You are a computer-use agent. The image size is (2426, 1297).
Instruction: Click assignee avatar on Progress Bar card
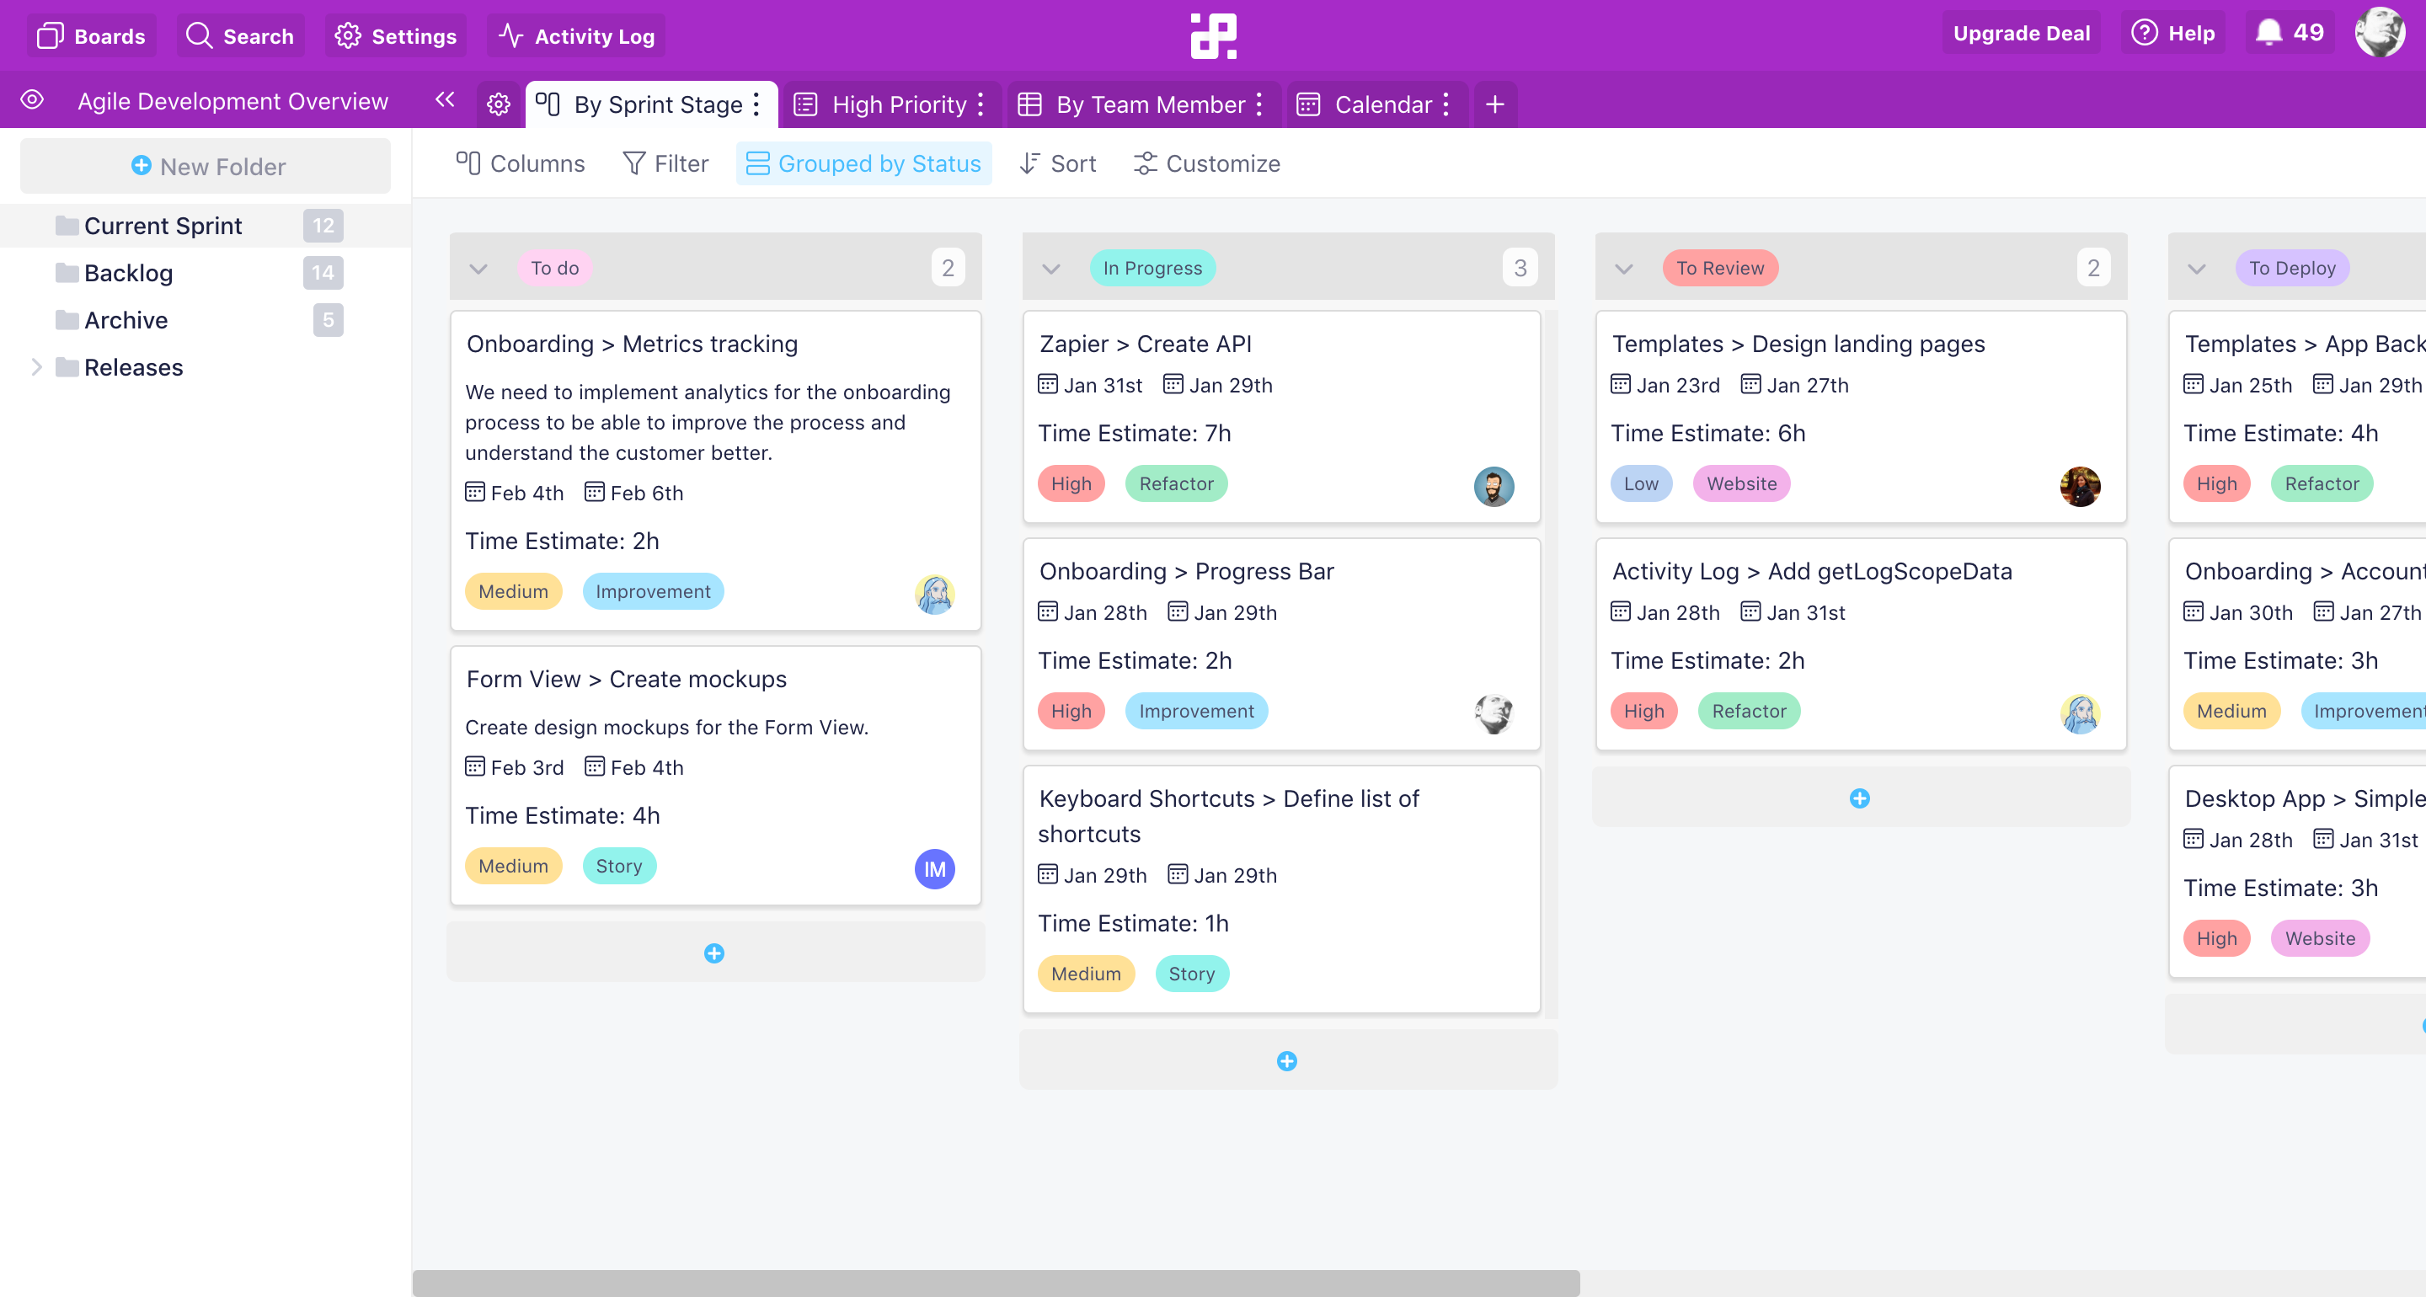(x=1494, y=714)
